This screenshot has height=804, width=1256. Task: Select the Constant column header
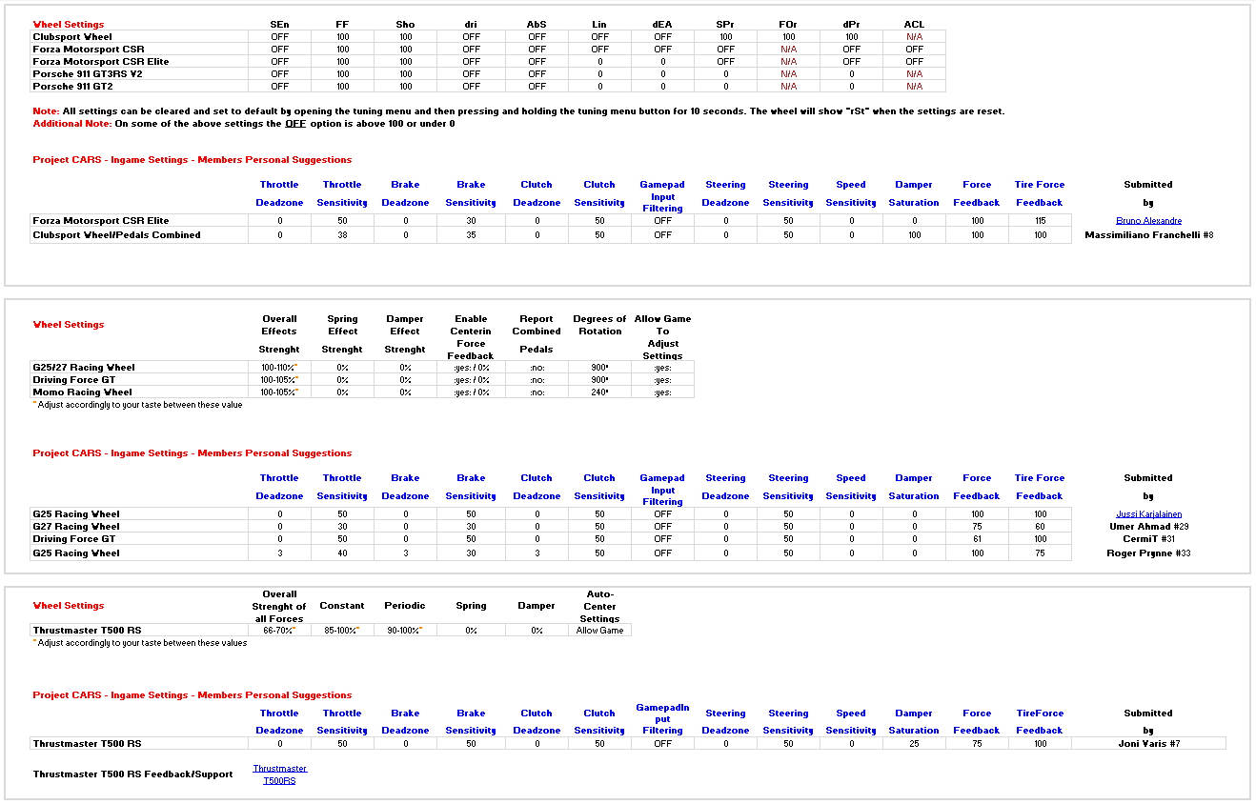click(342, 606)
